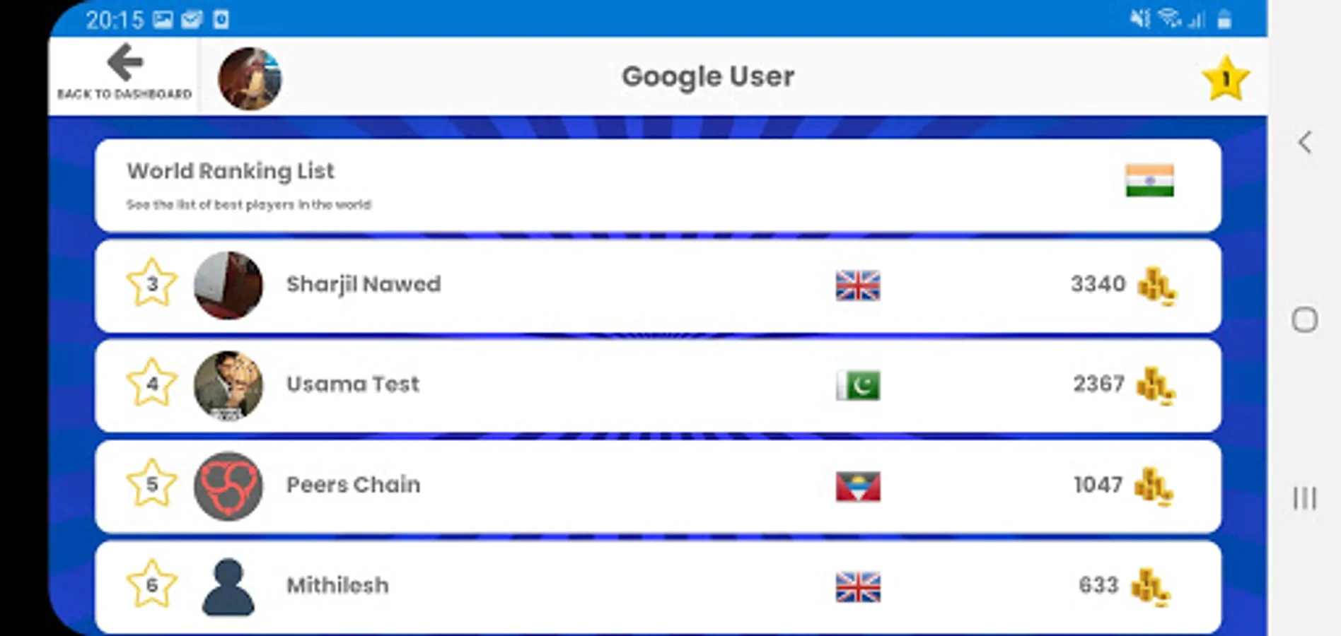Open the Google User profile picture
Screen dimensions: 1341x636
click(250, 78)
